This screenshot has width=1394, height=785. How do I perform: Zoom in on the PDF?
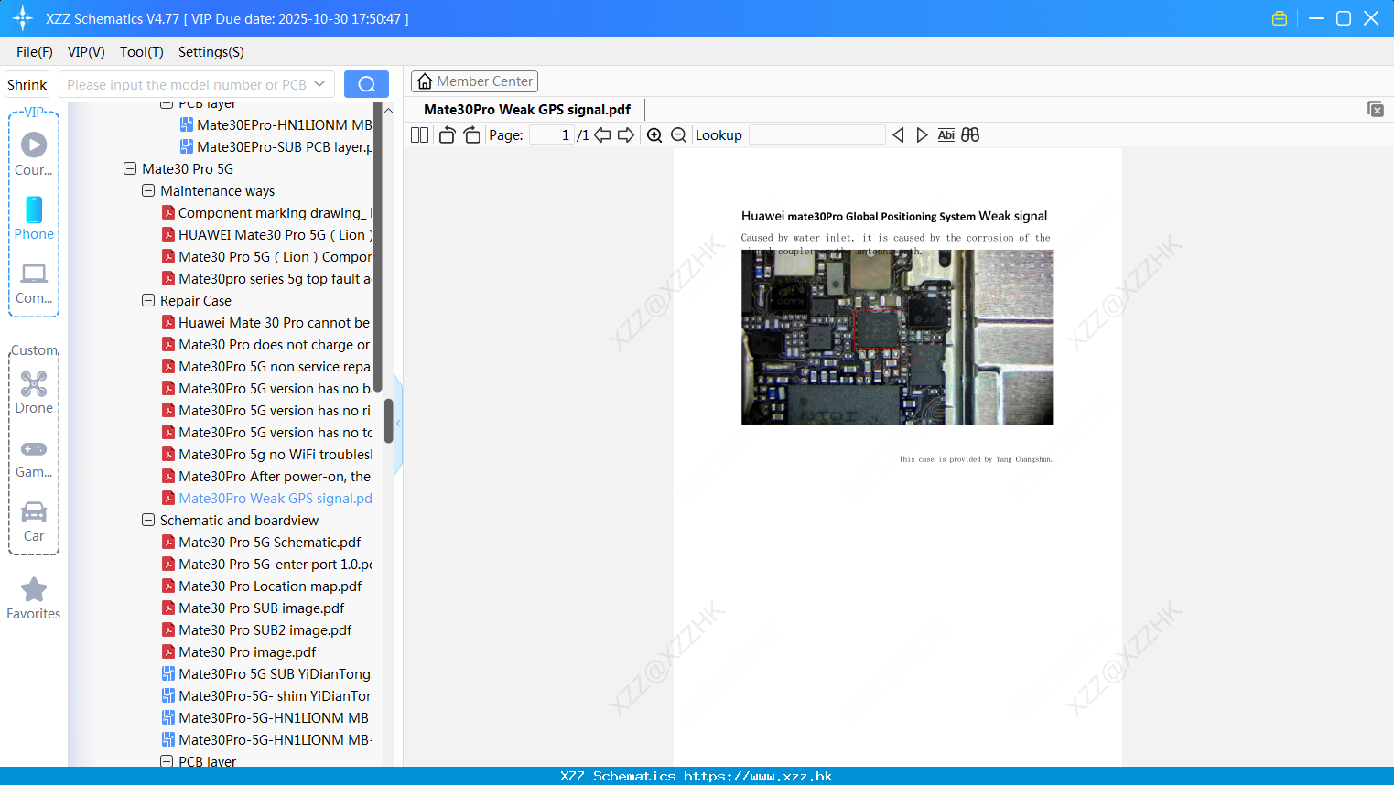[654, 135]
